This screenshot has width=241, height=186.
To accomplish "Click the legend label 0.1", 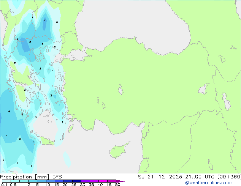I will click(4, 184).
